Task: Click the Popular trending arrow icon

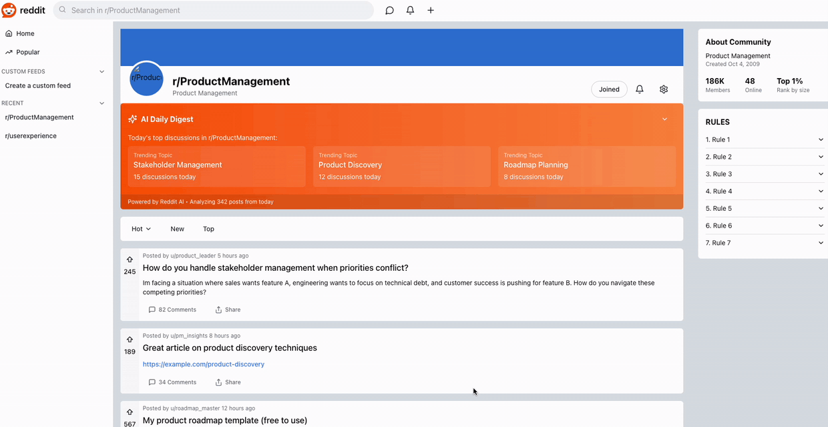Action: tap(9, 52)
